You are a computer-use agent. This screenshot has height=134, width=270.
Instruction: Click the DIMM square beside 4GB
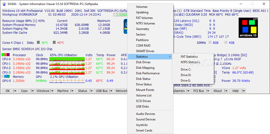pos(226,42)
